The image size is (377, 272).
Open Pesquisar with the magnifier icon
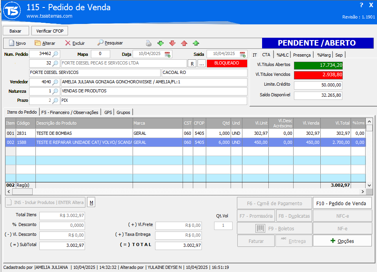pyautogui.click(x=101, y=43)
